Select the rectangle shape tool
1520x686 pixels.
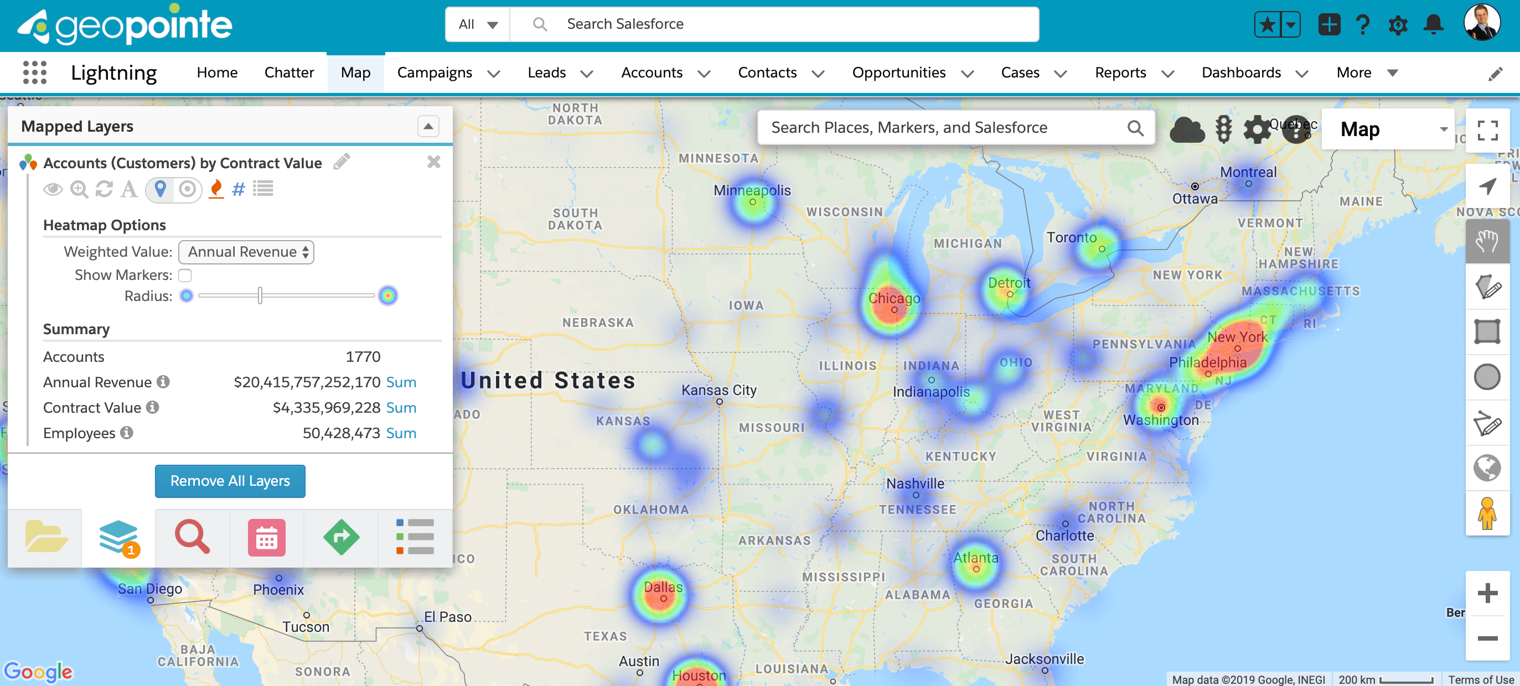click(1487, 331)
